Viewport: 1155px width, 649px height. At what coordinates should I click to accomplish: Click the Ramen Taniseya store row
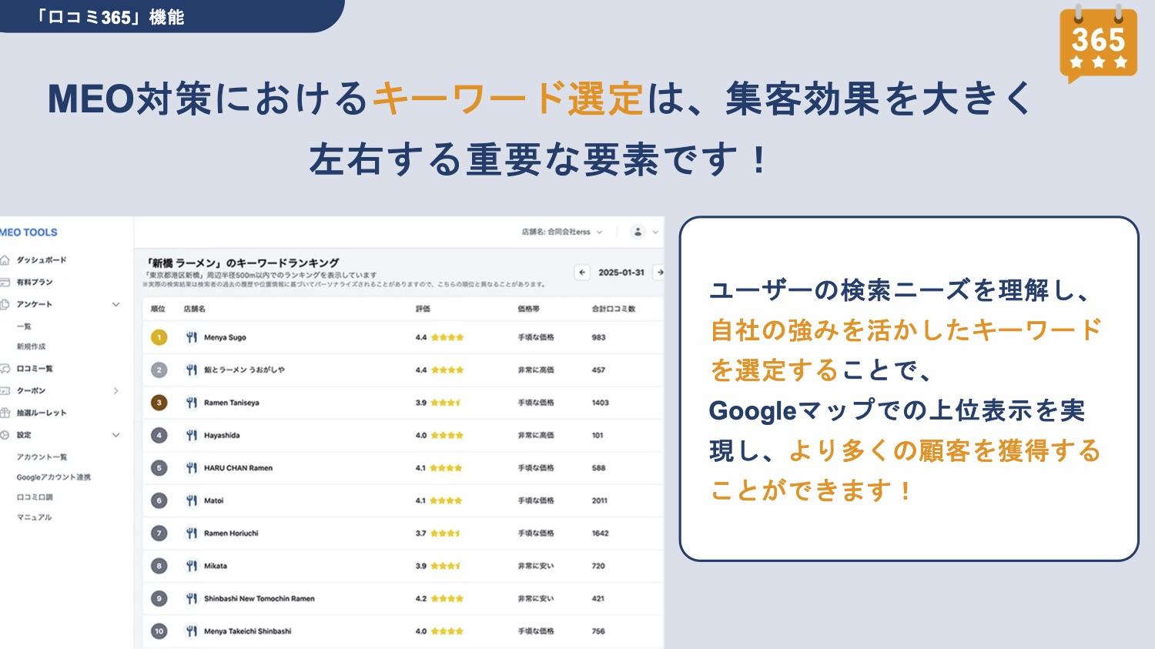pos(400,403)
